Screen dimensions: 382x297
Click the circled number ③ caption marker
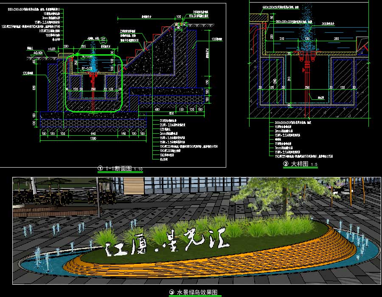(172, 292)
